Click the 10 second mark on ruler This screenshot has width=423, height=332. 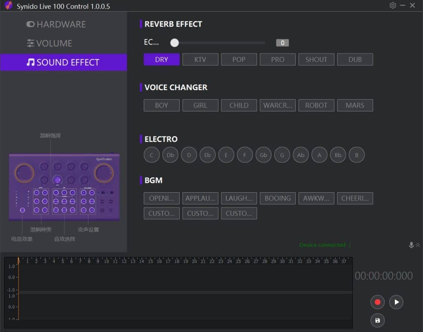point(106,261)
